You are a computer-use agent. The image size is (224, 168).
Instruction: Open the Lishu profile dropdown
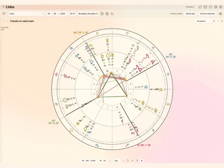pyautogui.click(x=26, y=13)
